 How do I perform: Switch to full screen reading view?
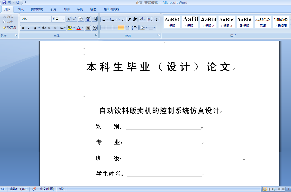click(269, 189)
